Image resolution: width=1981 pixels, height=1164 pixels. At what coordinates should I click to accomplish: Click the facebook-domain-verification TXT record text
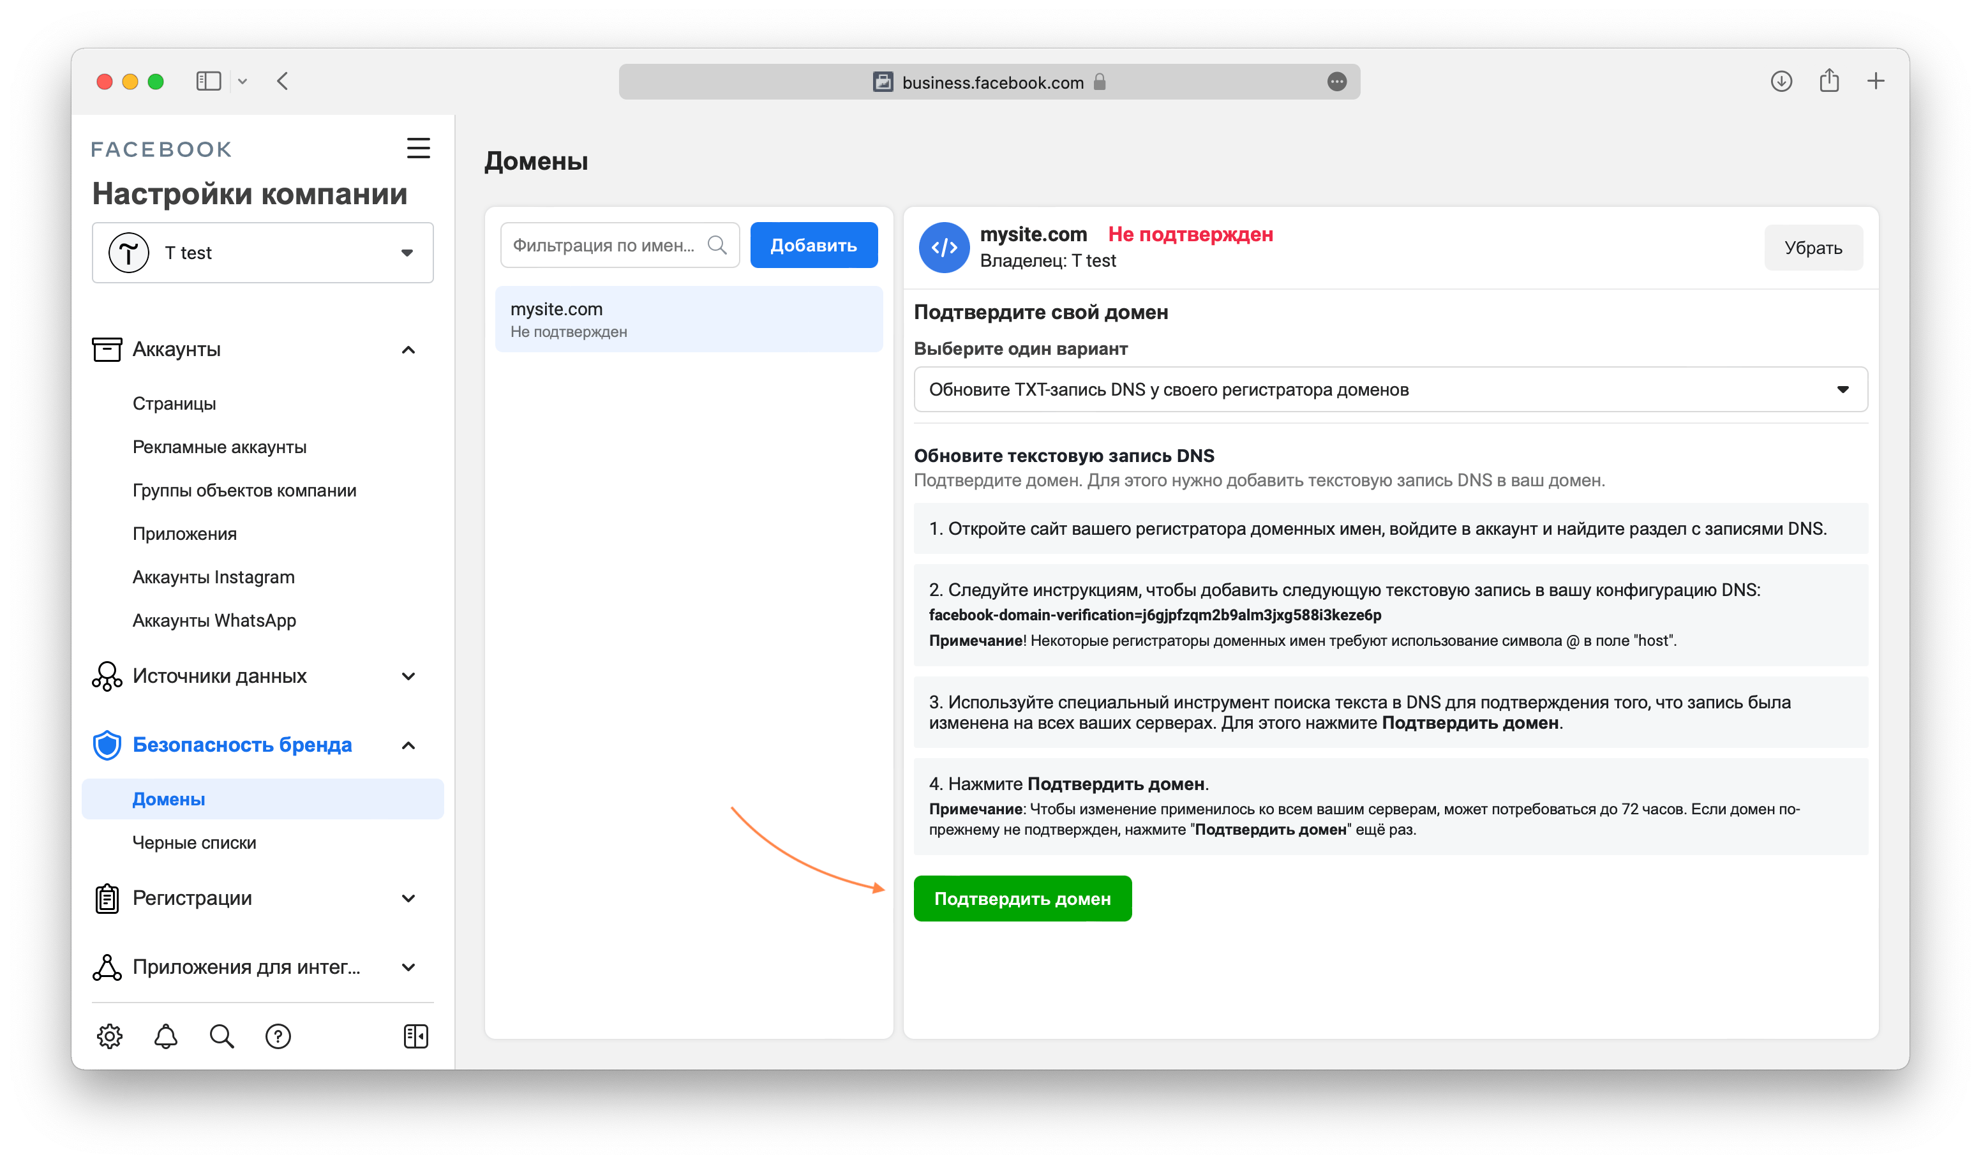point(1155,615)
